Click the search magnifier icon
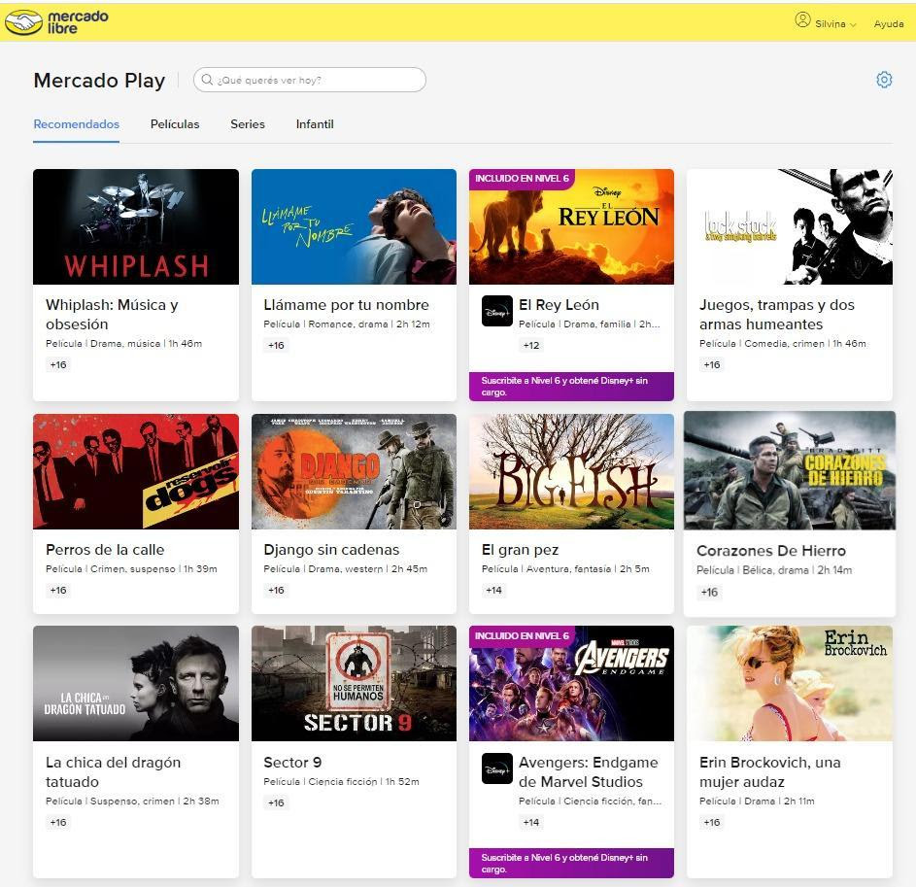The image size is (916, 887). coord(207,80)
